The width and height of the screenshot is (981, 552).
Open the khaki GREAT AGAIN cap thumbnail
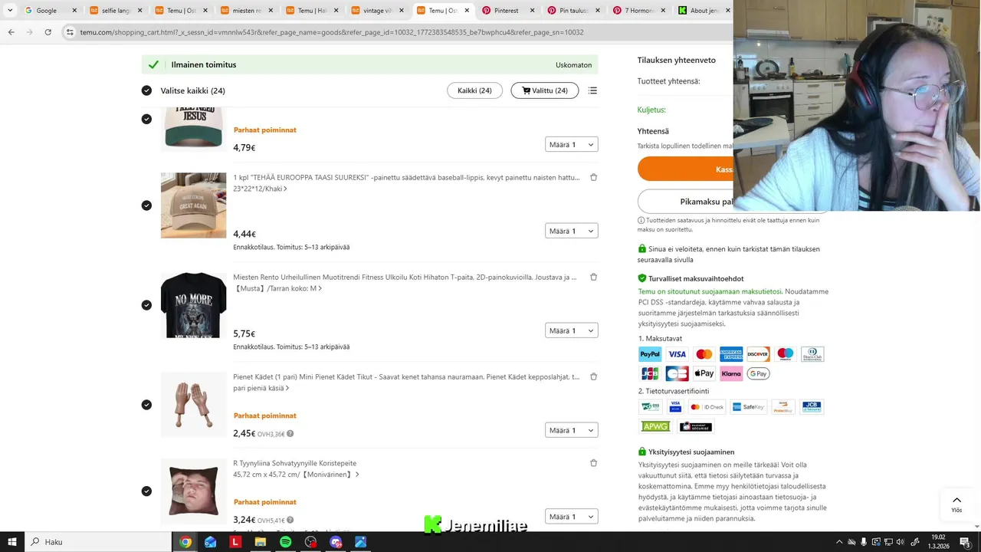pos(193,205)
